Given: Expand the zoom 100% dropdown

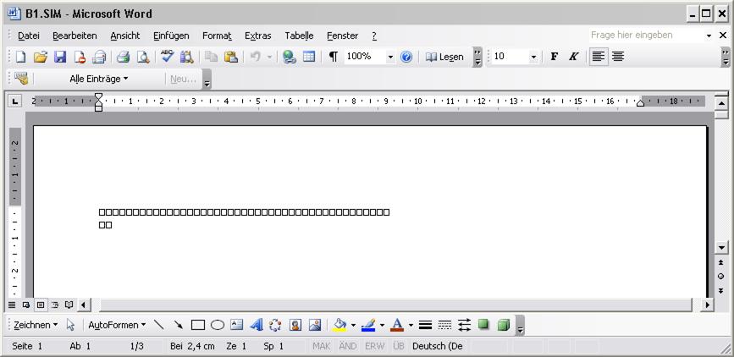Looking at the screenshot, I should tap(390, 57).
